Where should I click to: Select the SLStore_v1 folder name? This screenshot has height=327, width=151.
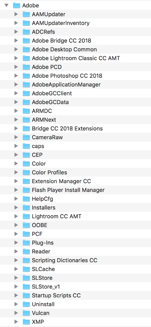pos(46,287)
